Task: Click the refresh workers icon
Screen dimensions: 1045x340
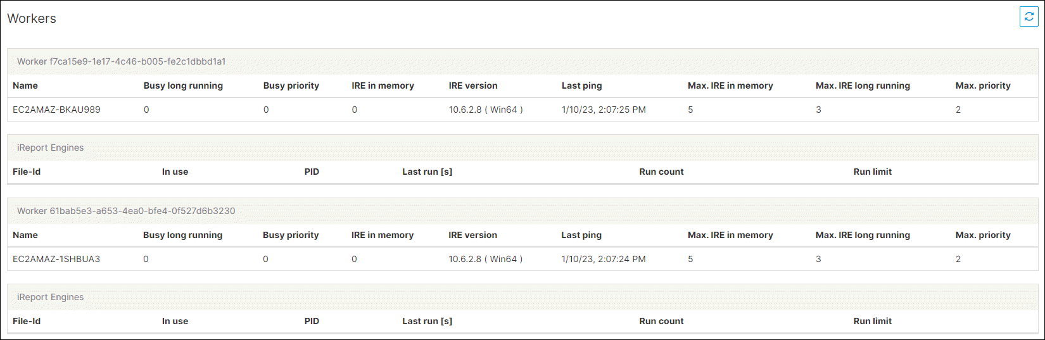Action: 1029,17
